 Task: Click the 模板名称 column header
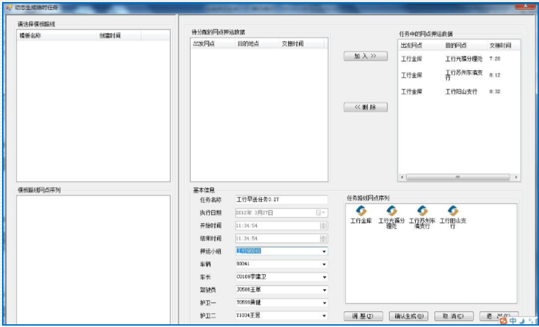point(56,35)
